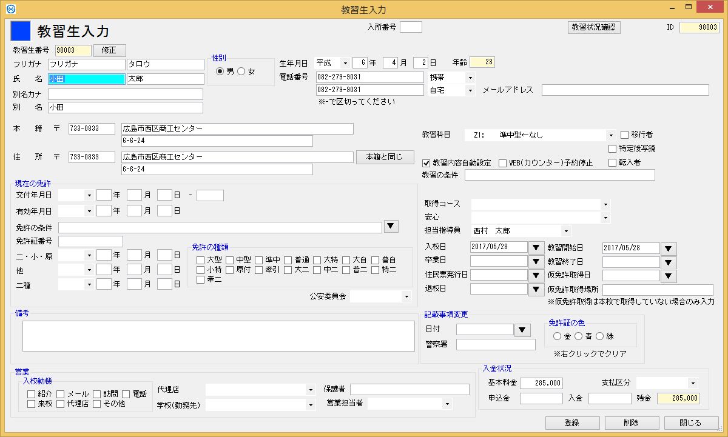Open the 交付年月日 era dropdown

(x=89, y=195)
